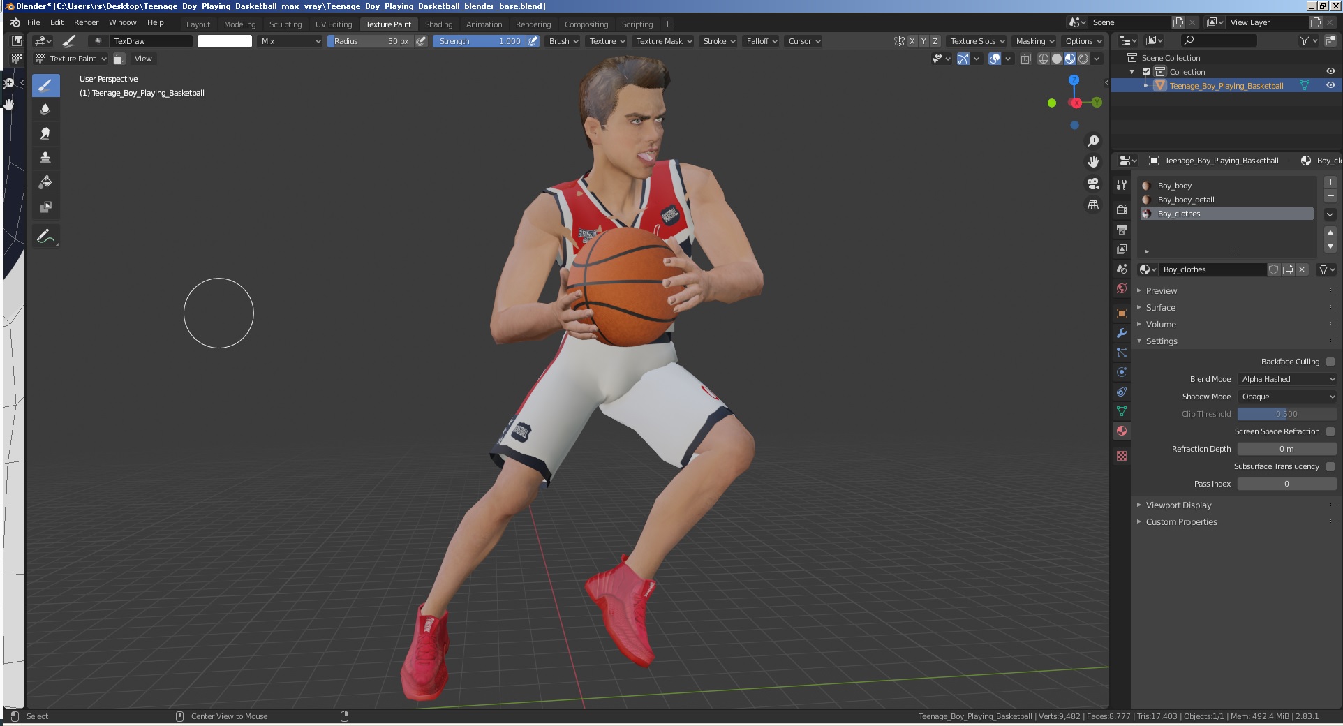Hide the Collection via eye icon
This screenshot has width=1343, height=726.
pyautogui.click(x=1330, y=71)
